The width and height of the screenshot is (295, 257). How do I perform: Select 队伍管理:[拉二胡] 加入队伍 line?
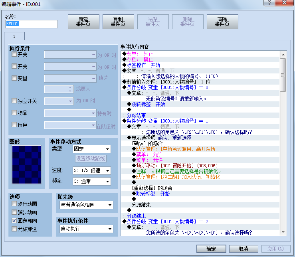tap(200, 177)
